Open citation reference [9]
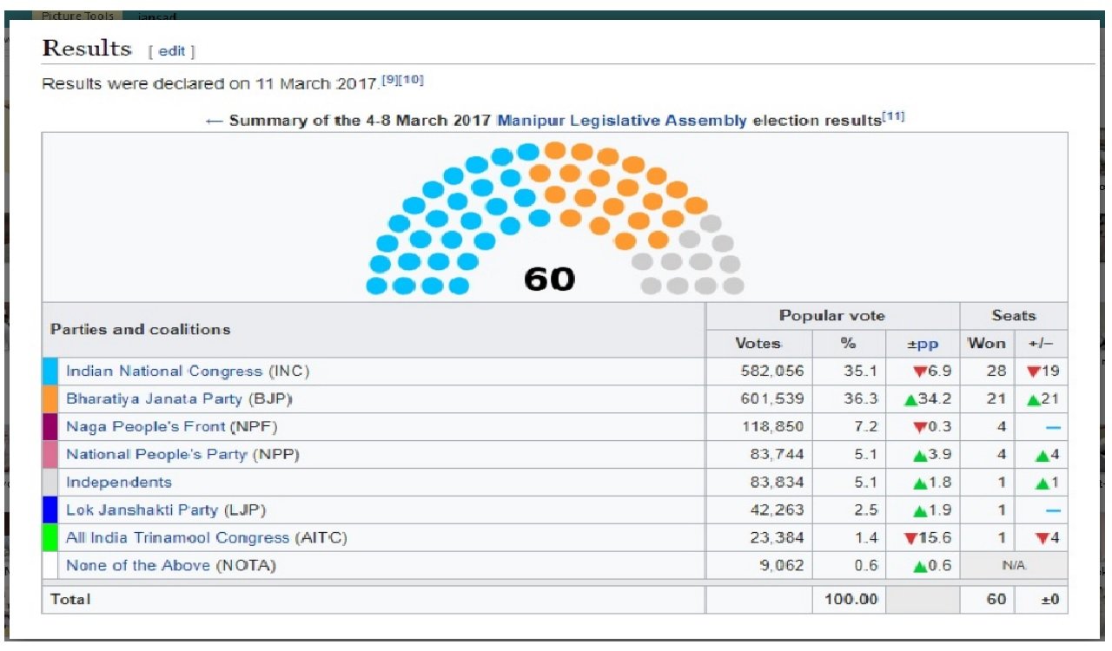Image resolution: width=1112 pixels, height=651 pixels. 392,81
